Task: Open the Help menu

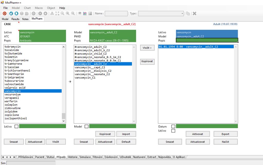Action: 62,8
